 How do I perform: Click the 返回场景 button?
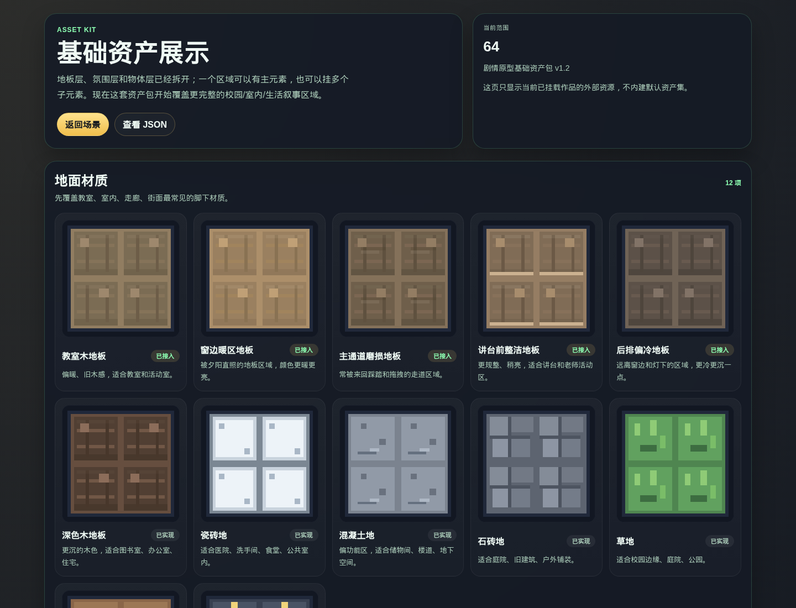click(x=82, y=124)
